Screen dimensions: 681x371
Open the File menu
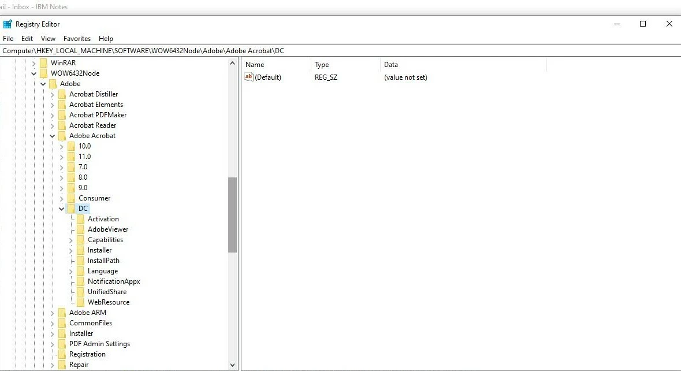click(x=8, y=39)
